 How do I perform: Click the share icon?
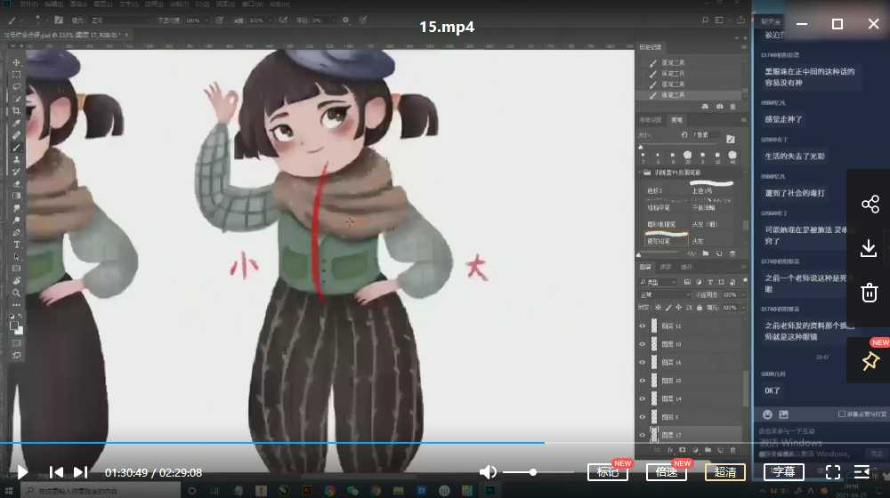tap(870, 205)
